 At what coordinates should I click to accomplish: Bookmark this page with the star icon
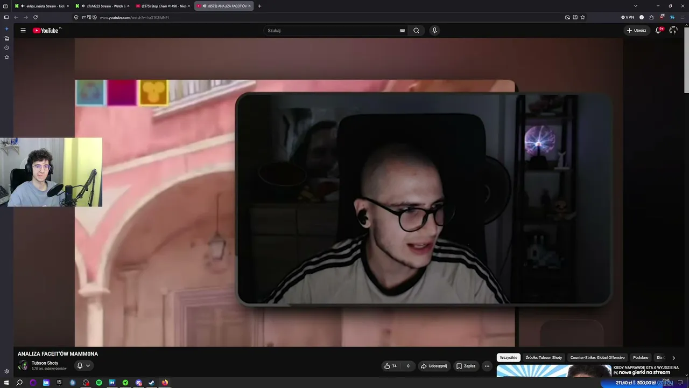tap(582, 17)
